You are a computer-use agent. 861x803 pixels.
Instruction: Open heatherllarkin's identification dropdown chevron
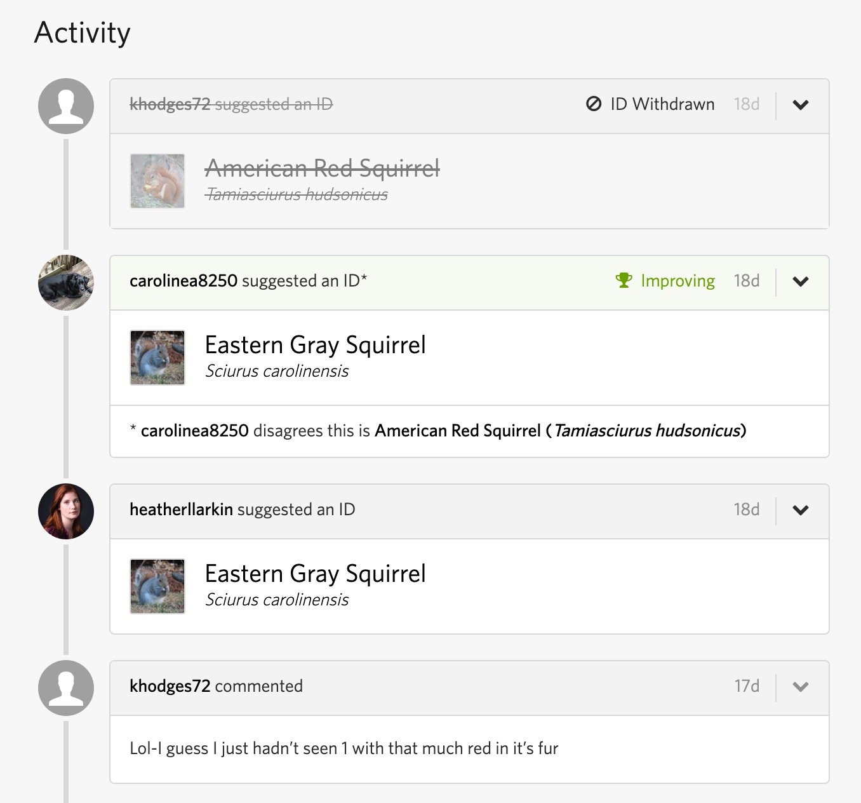pyautogui.click(x=801, y=510)
